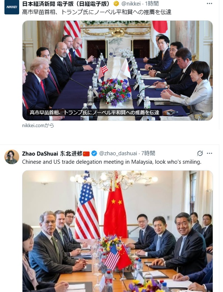Open the NIKKEI profile avatar
The height and width of the screenshot is (292, 223).
tap(12, 7)
